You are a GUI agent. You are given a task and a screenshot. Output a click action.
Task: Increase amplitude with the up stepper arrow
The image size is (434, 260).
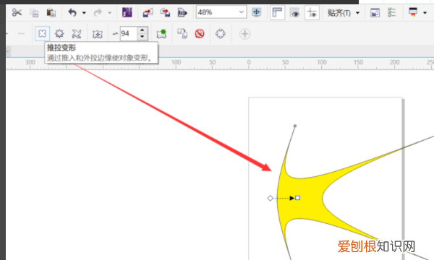tap(142, 30)
